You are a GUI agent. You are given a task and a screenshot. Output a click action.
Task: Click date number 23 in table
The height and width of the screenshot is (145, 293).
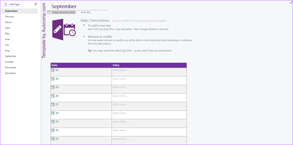coord(57,139)
